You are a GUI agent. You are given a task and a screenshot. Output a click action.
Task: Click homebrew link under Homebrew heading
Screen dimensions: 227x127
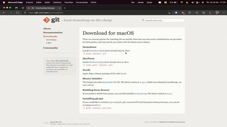(x=94, y=50)
